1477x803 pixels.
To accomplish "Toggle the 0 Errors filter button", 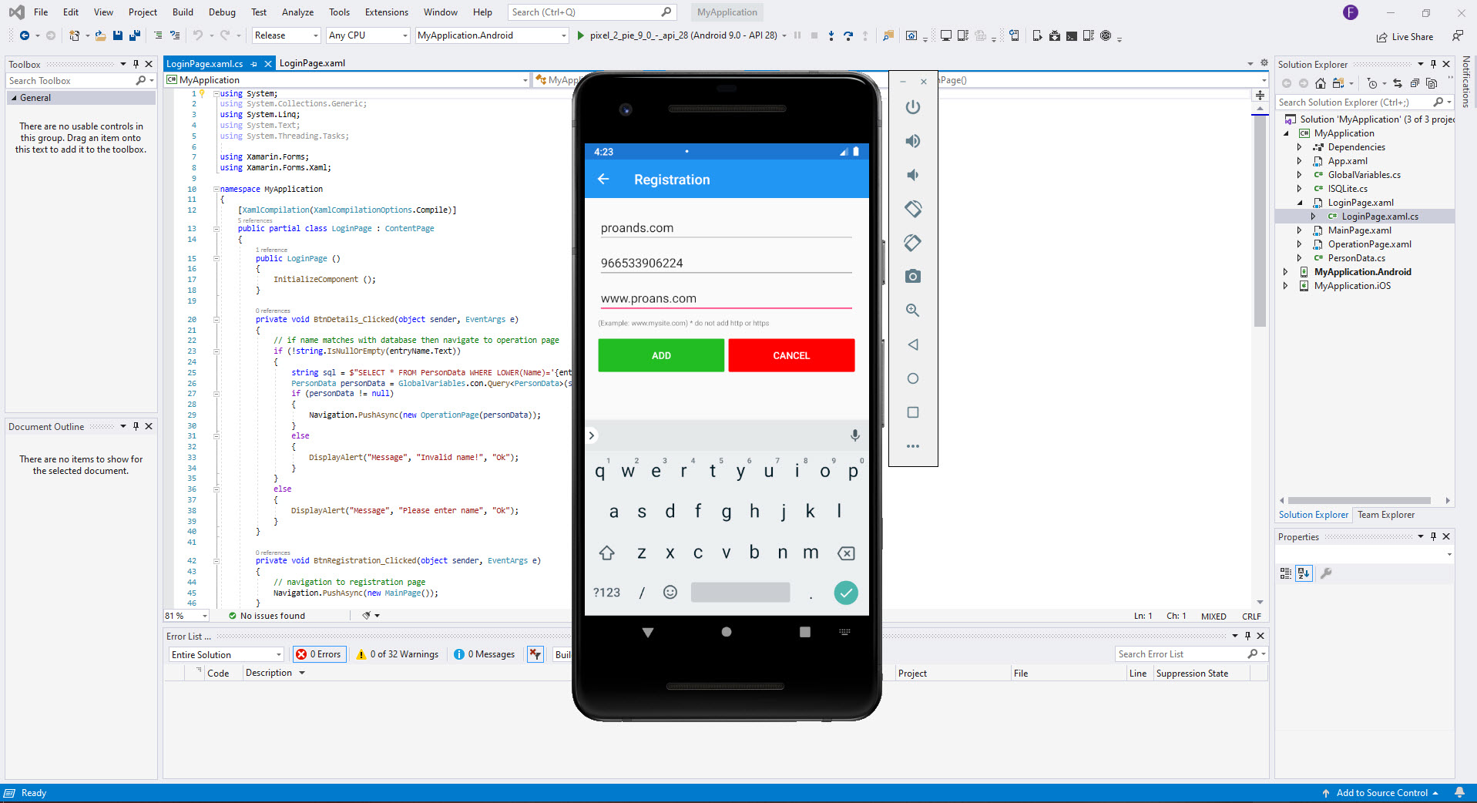I will 319,654.
